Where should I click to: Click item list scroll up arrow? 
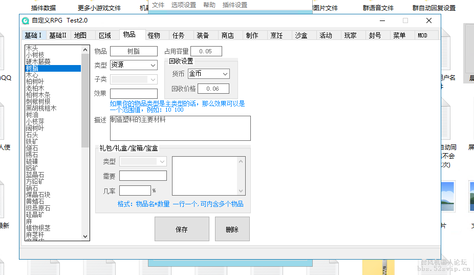(85, 50)
